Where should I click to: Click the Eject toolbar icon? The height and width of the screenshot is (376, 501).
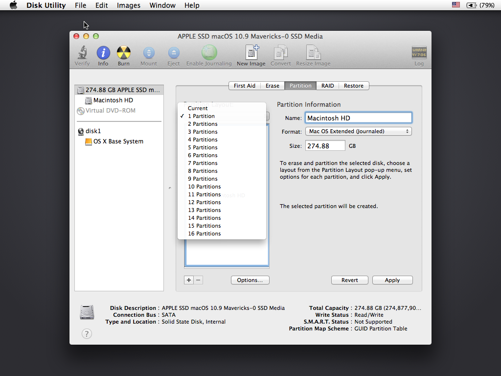[x=174, y=53]
